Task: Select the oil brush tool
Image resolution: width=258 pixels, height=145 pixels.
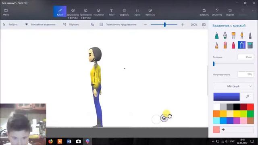Action: pos(233,35)
